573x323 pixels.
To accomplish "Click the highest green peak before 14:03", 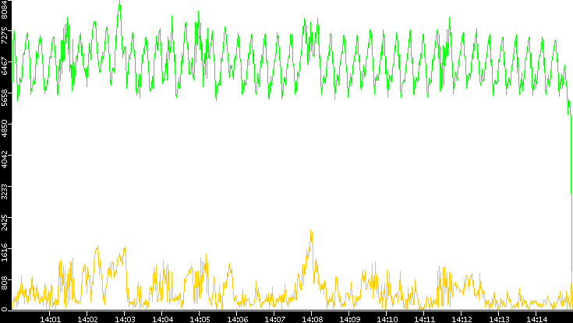I will [x=119, y=2].
